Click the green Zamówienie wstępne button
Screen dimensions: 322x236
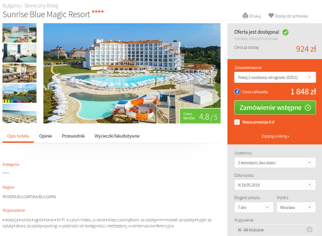(275, 108)
